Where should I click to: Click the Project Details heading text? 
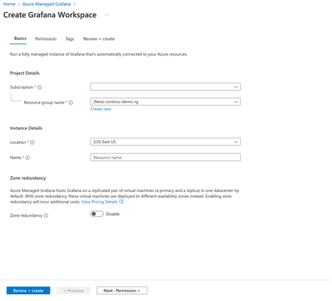pyautogui.click(x=25, y=73)
